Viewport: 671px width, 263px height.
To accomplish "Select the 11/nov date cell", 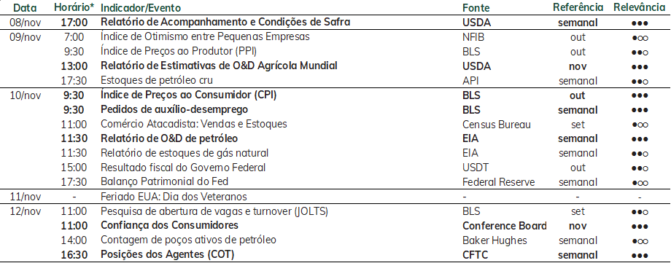I will coord(26,197).
